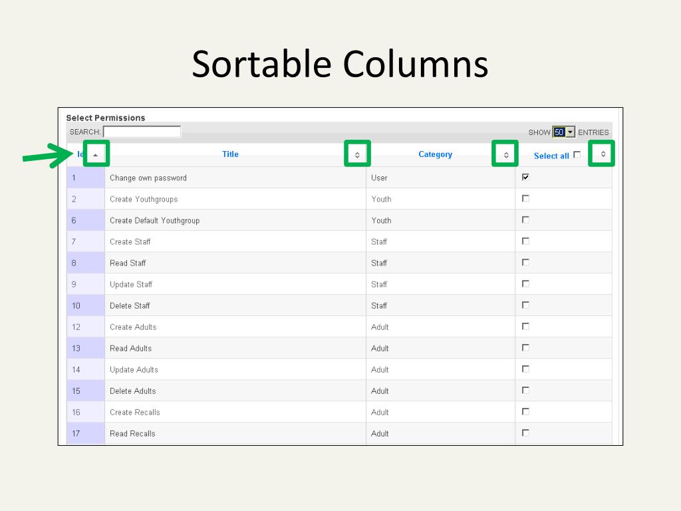Screen dimensions: 681x511
Task: Click Id cell 13
Action: (86, 348)
